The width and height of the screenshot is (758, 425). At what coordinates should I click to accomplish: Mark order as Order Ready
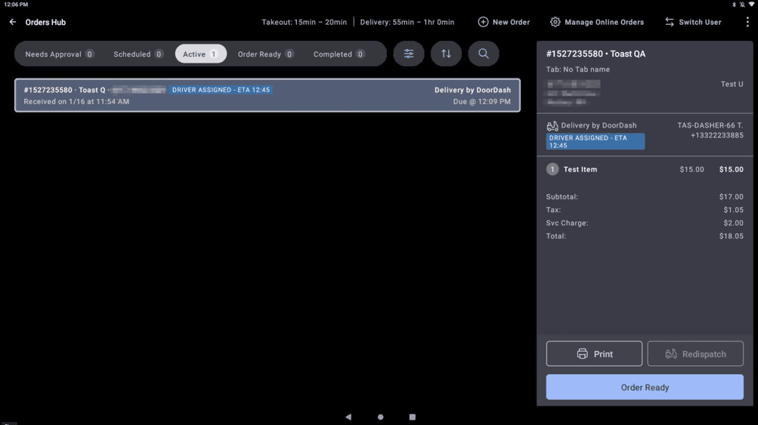(x=645, y=387)
